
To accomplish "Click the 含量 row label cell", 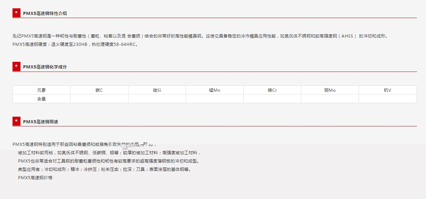I will [41, 99].
